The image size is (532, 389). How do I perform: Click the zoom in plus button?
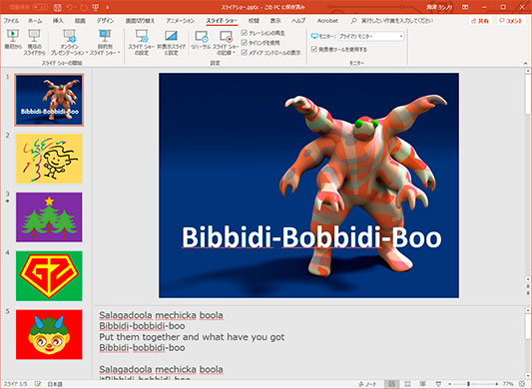497,384
